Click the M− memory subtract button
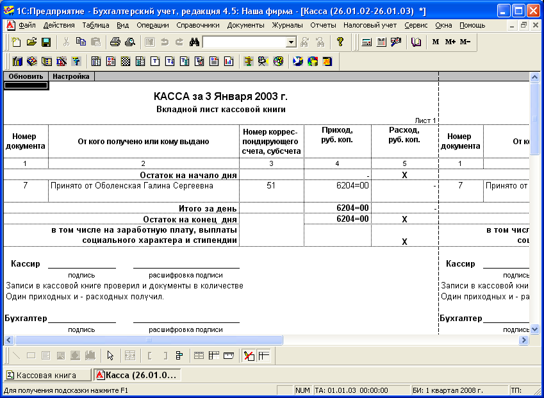Screen dimensions: 544x398 (465, 42)
